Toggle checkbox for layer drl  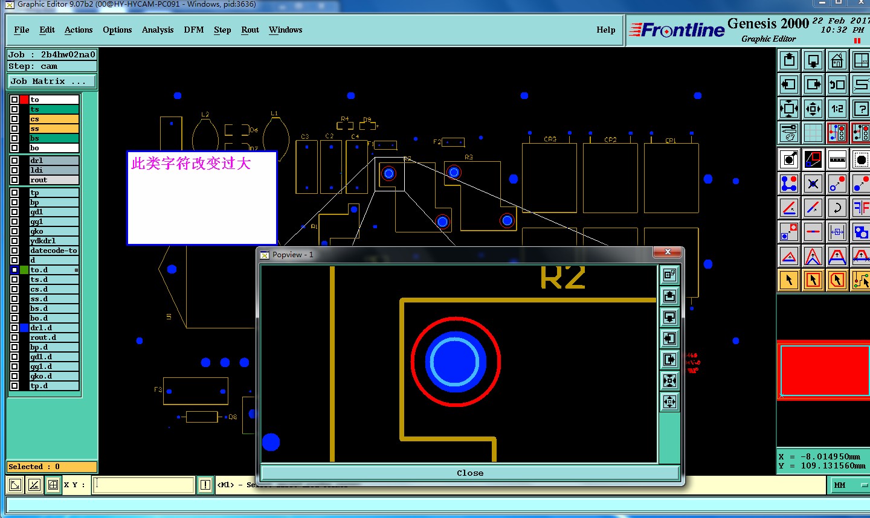tap(14, 161)
